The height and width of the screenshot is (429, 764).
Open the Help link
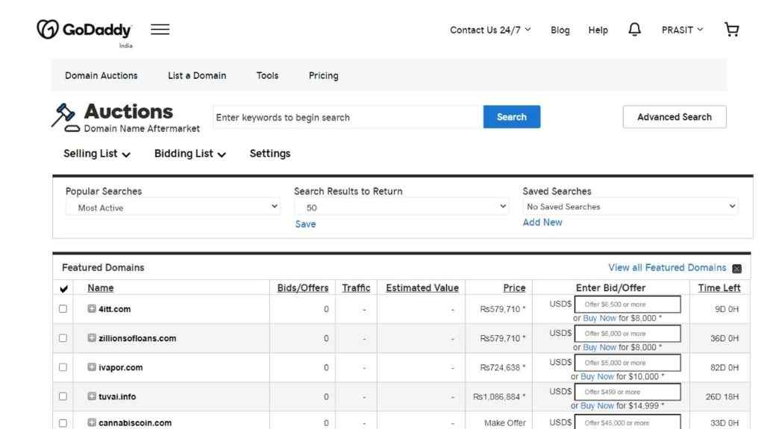598,30
